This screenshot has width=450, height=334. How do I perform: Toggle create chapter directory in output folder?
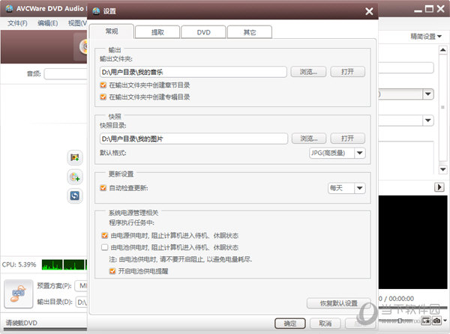click(103, 85)
